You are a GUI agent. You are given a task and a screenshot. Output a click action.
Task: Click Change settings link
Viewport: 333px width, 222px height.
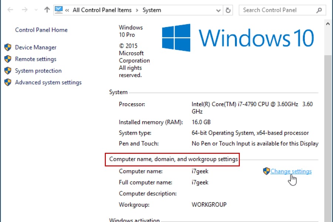coord(291,171)
